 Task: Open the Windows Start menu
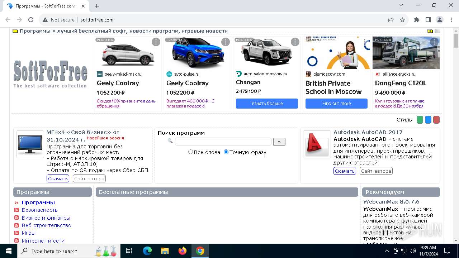(9, 251)
